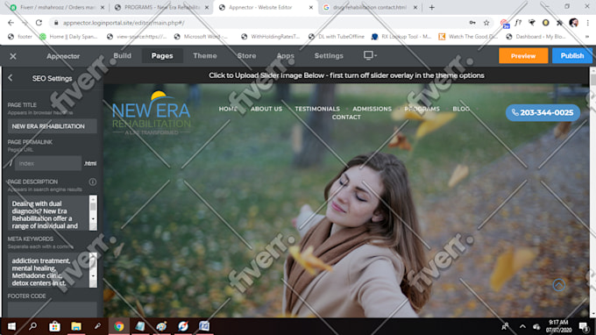Click the Page Description text area
Image resolution: width=596 pixels, height=335 pixels.
(48, 213)
